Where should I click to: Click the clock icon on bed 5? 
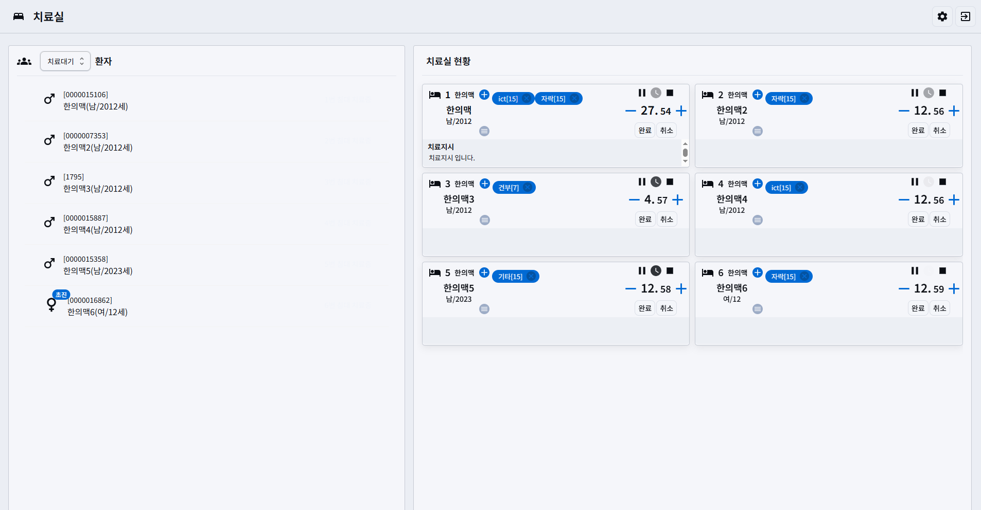coord(656,271)
